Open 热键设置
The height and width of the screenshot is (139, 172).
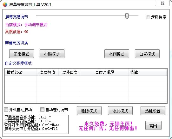pyautogui.click(x=153, y=111)
